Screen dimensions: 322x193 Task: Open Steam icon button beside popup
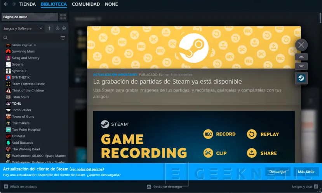301,78
